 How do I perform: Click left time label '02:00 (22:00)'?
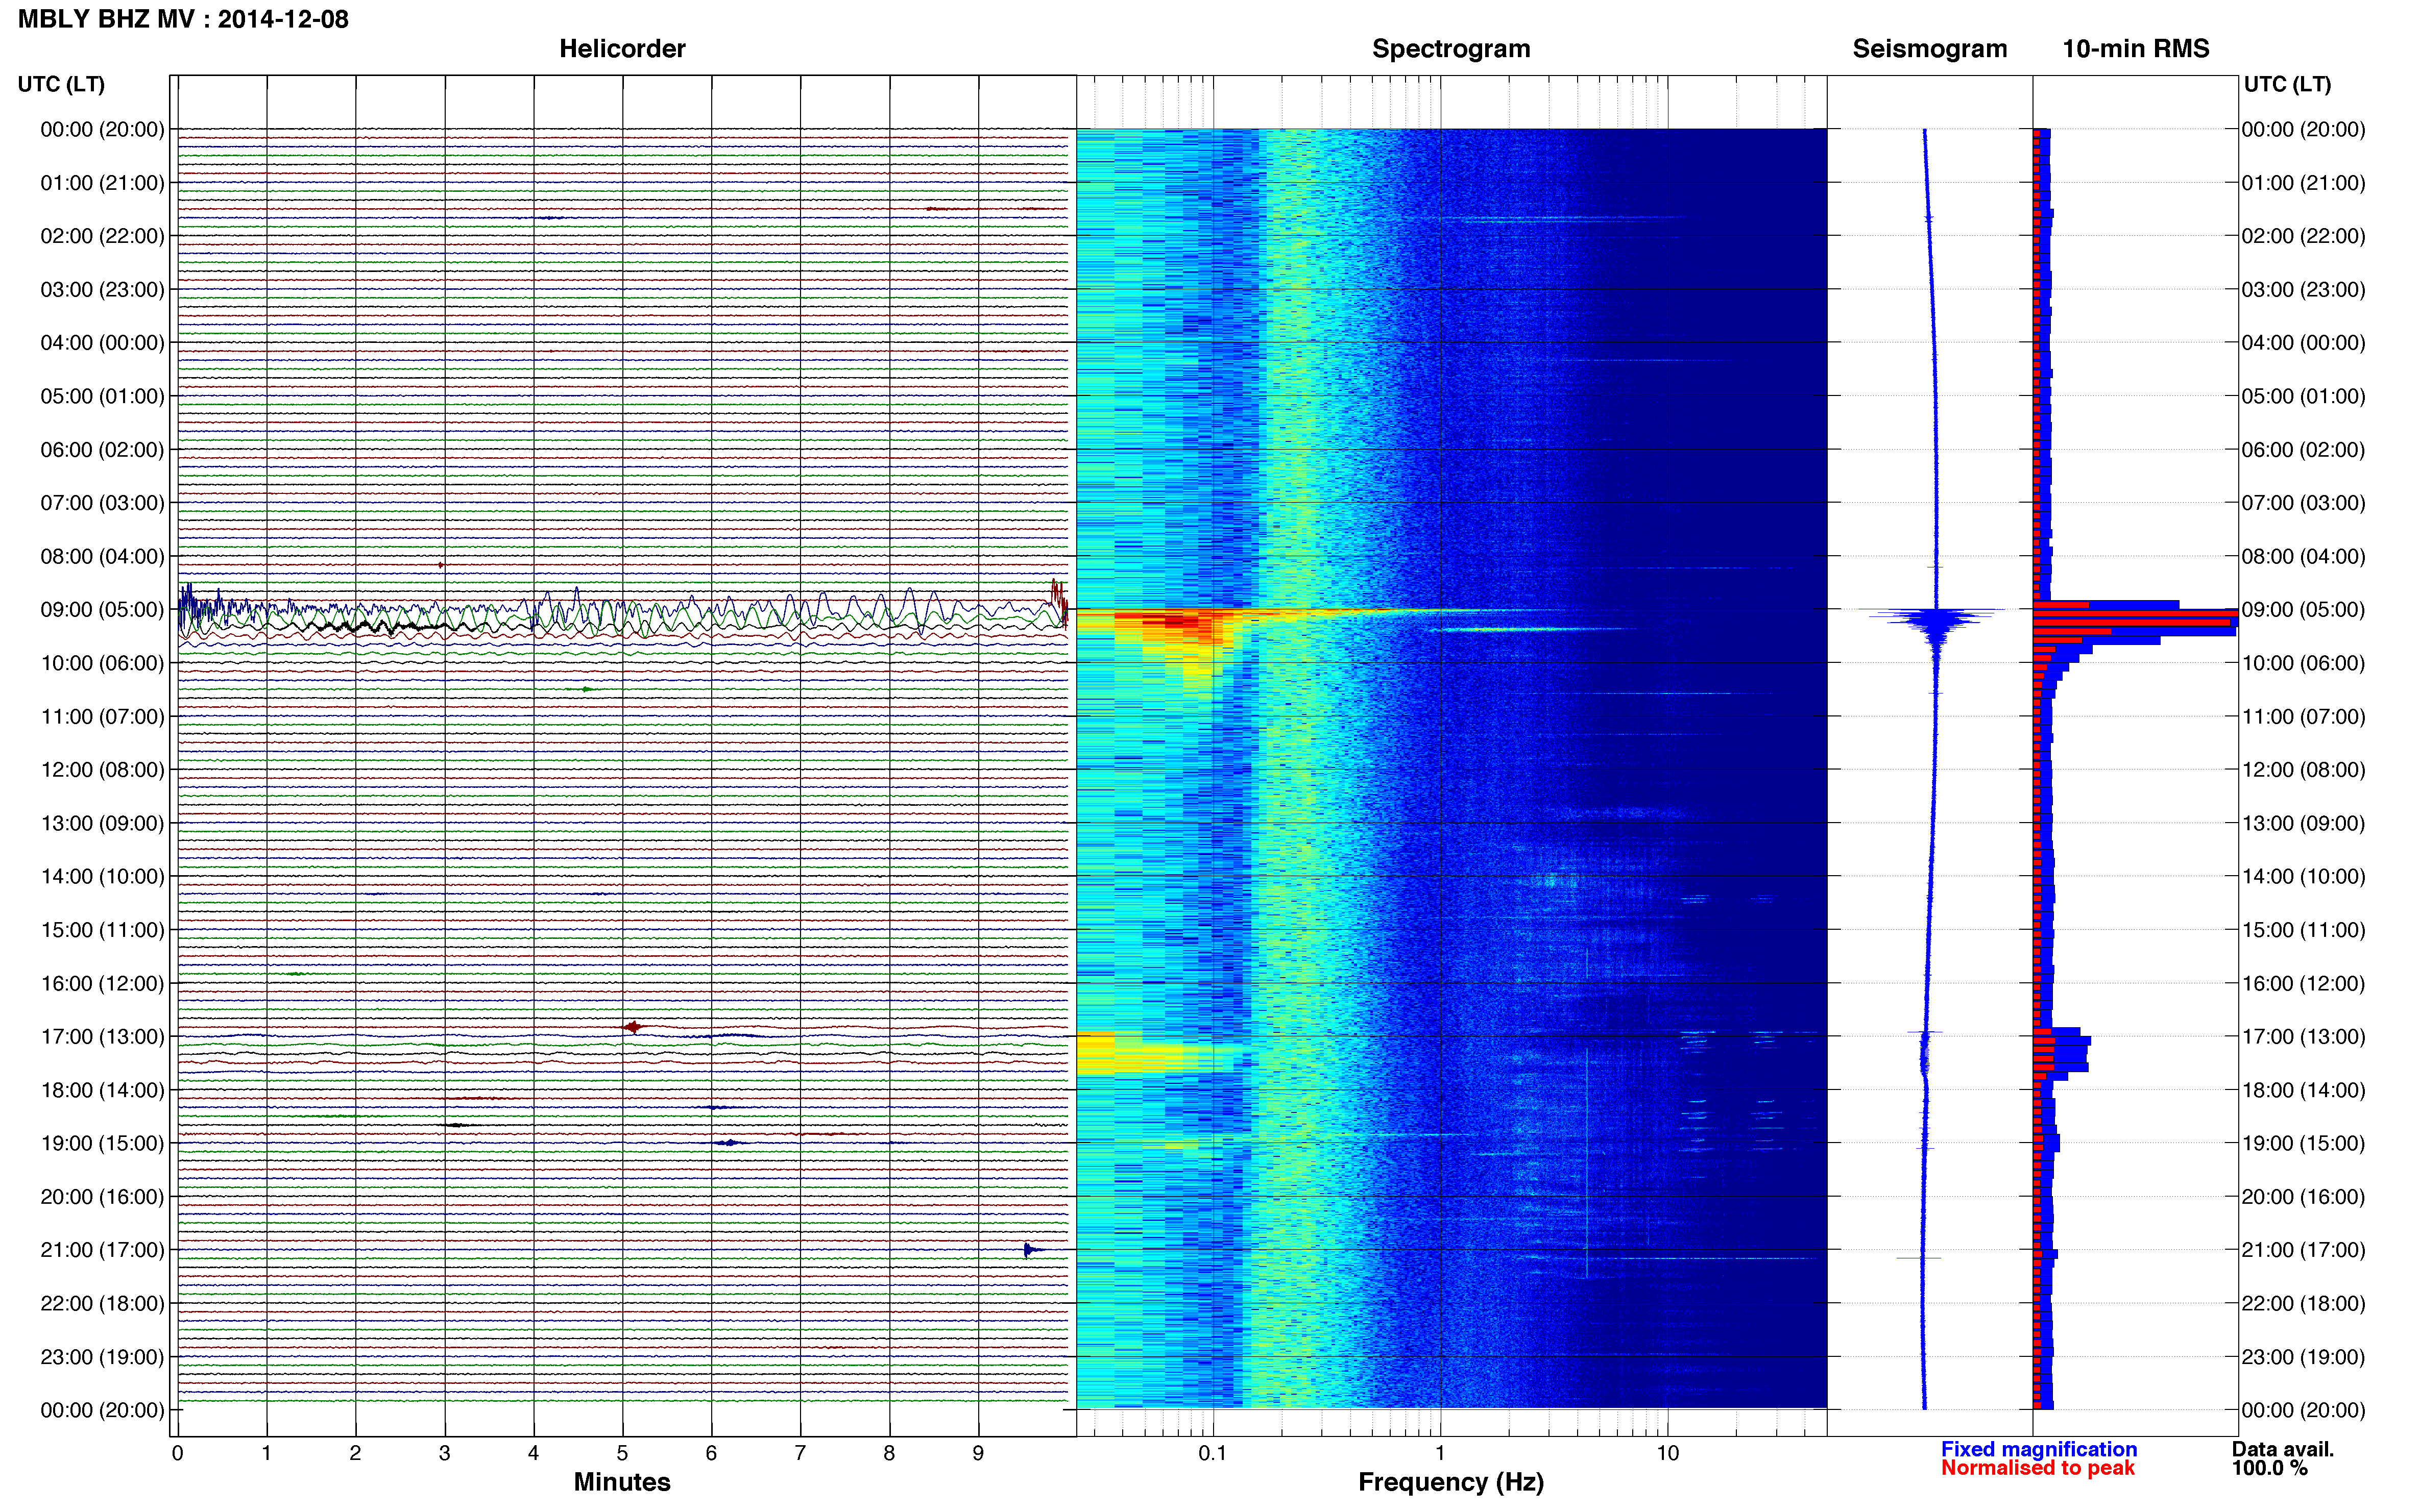pos(102,236)
